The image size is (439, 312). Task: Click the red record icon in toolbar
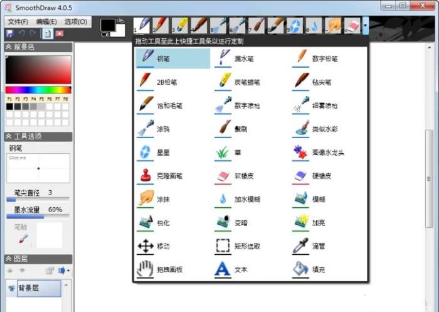coord(60,34)
